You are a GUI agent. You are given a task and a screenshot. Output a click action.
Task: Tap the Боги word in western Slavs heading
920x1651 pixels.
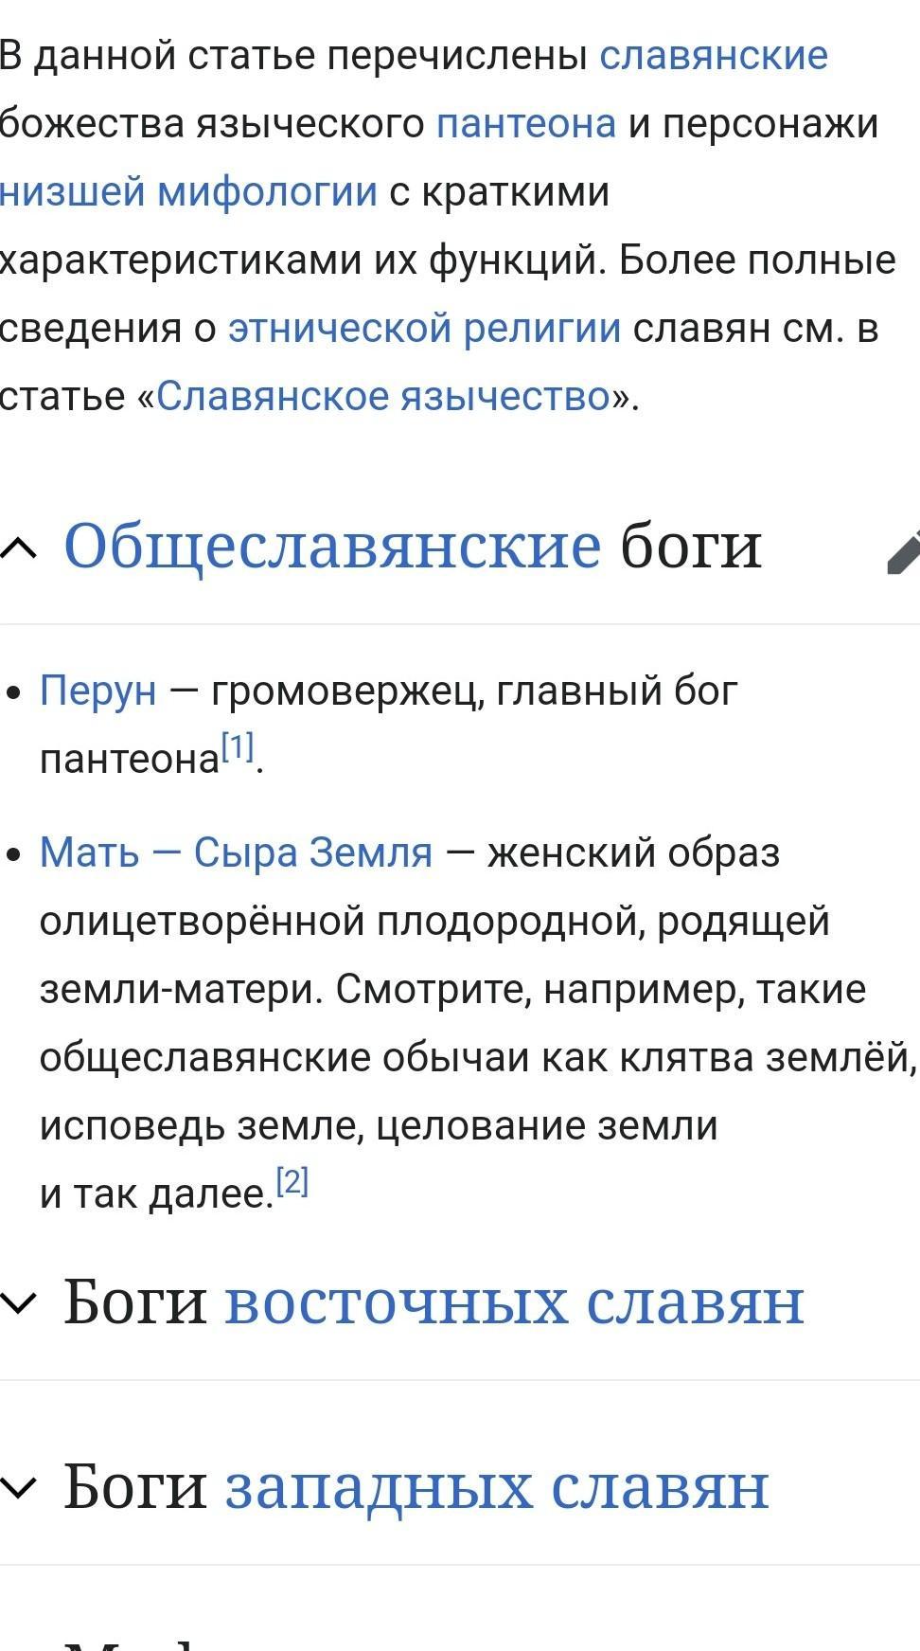tap(135, 1487)
